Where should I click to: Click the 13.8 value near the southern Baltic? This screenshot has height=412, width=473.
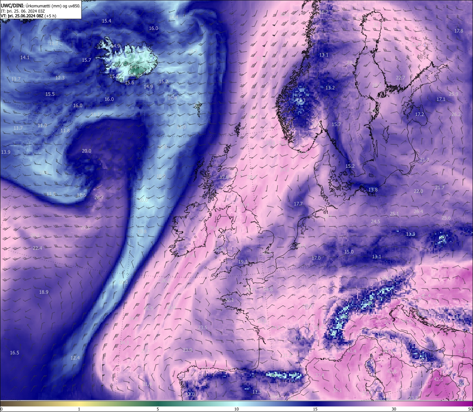[373, 190]
